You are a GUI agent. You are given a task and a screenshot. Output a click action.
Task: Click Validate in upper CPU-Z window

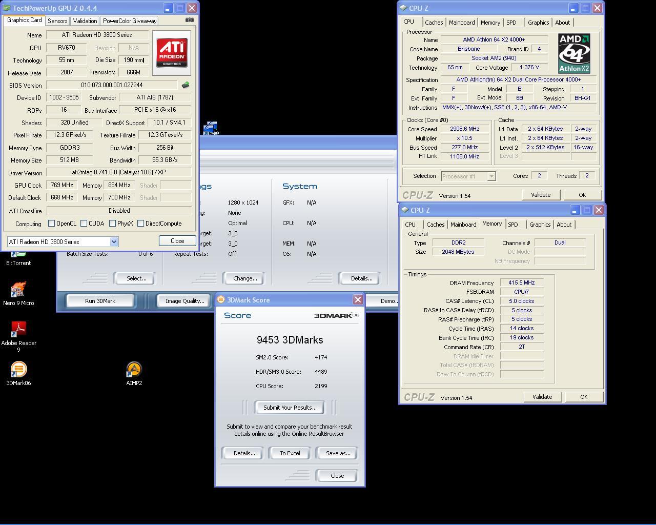click(x=540, y=194)
